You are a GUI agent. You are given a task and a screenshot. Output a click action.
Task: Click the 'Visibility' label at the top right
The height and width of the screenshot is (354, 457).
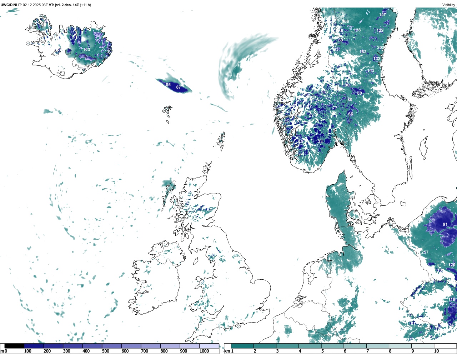pyautogui.click(x=448, y=5)
